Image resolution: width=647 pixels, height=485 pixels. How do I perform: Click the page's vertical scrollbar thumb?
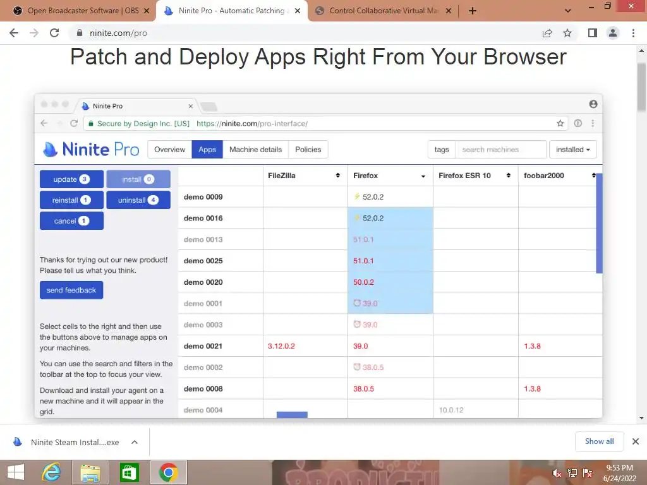[641, 87]
